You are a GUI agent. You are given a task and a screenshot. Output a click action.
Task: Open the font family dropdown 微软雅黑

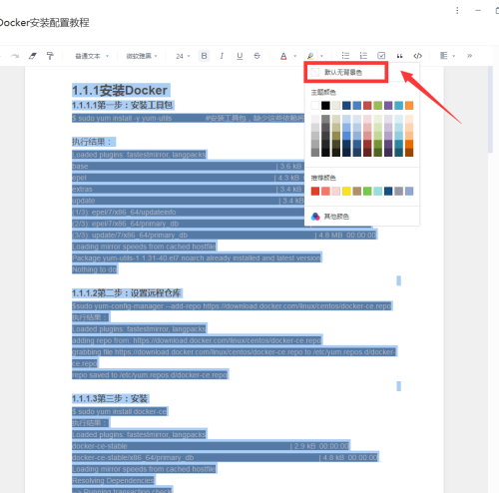142,56
